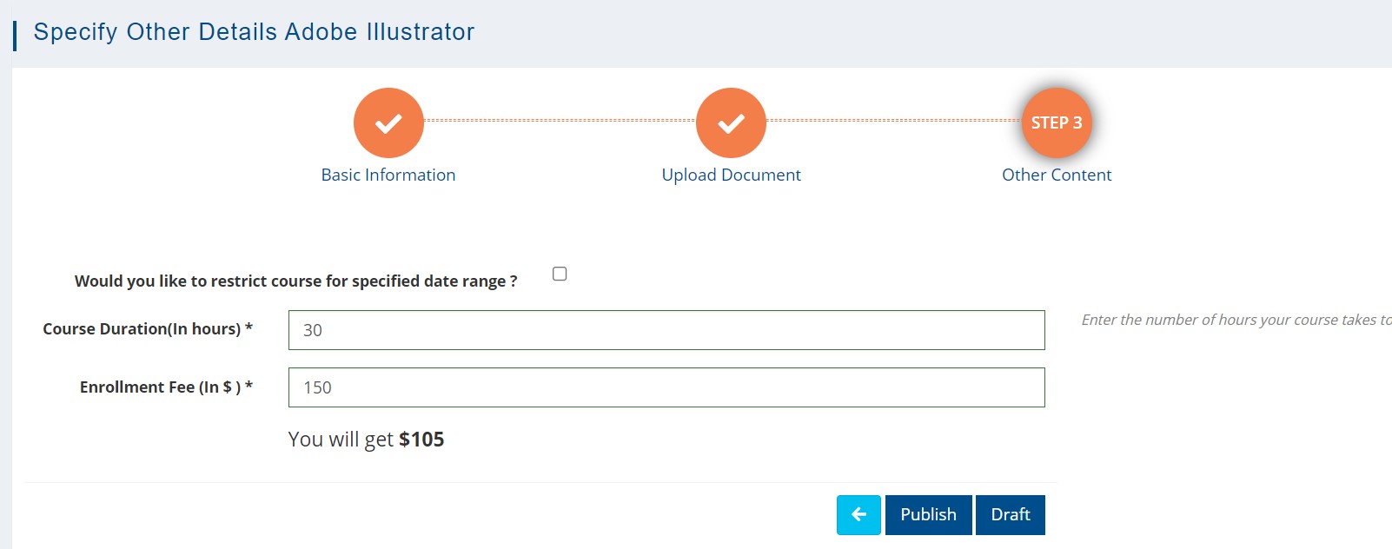Save the course with the Draft button
The width and height of the screenshot is (1392, 549).
point(1010,514)
